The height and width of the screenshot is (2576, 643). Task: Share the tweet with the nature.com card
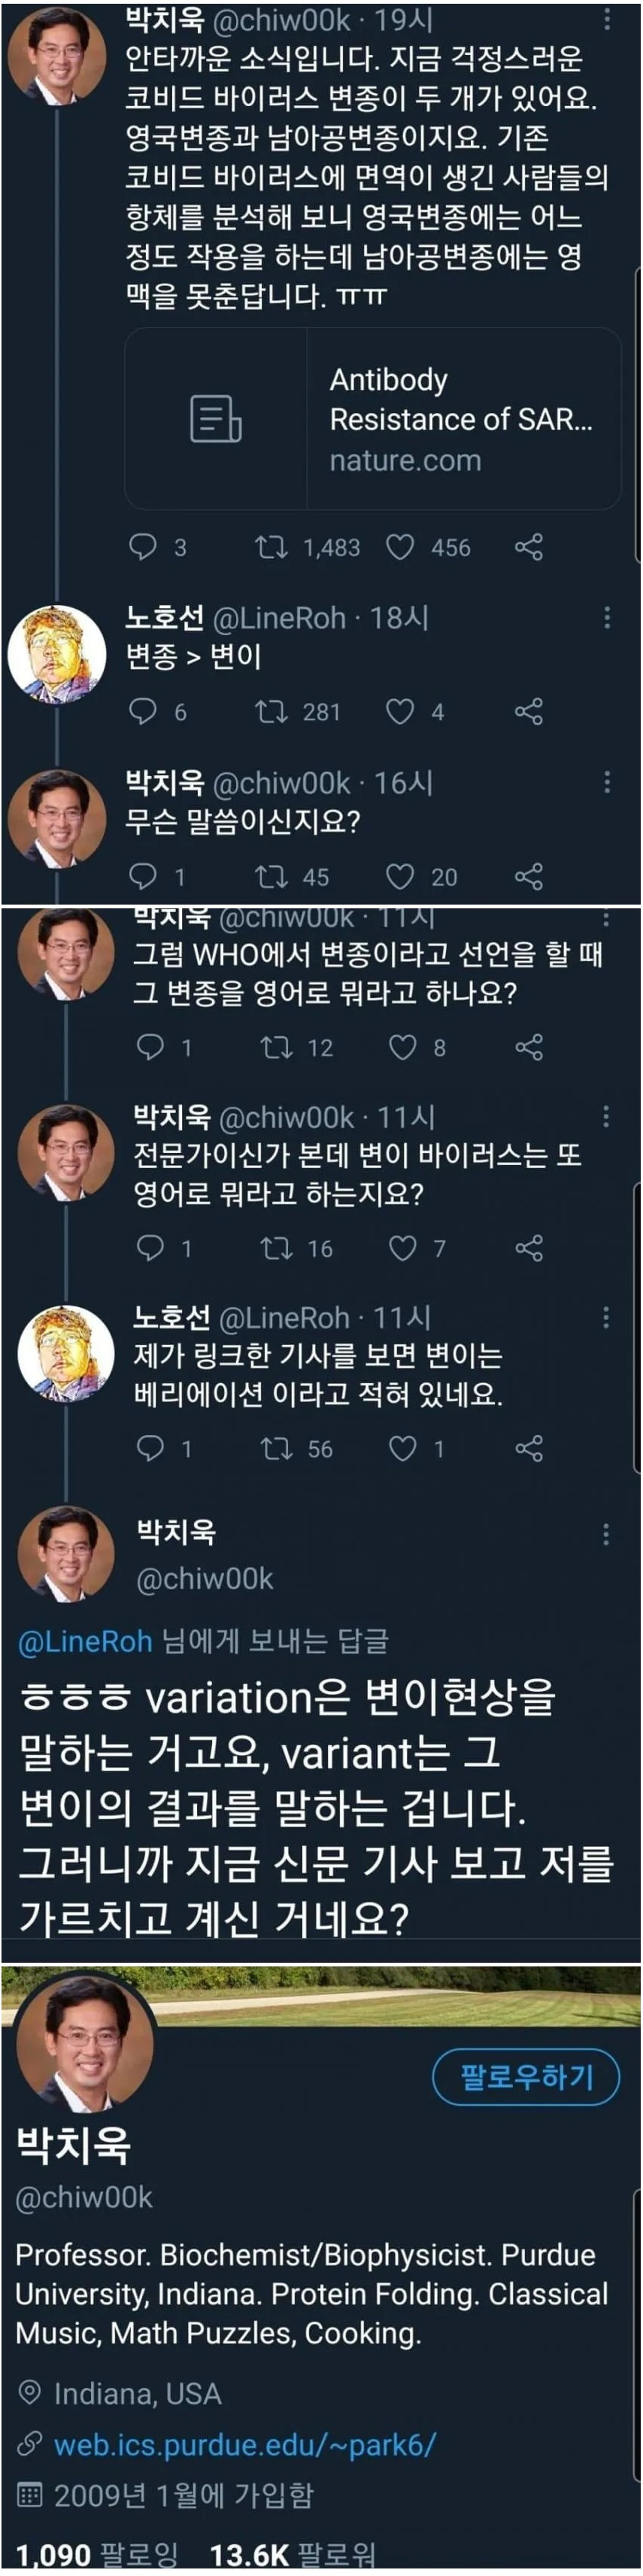tap(528, 546)
